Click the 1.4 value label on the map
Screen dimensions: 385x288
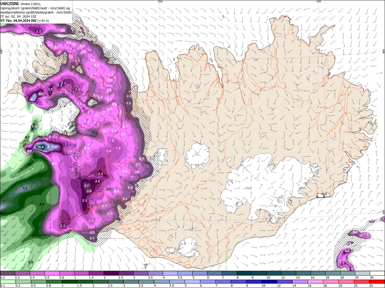[x=109, y=151]
